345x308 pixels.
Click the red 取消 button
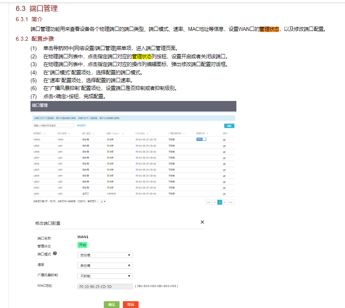coord(131,304)
